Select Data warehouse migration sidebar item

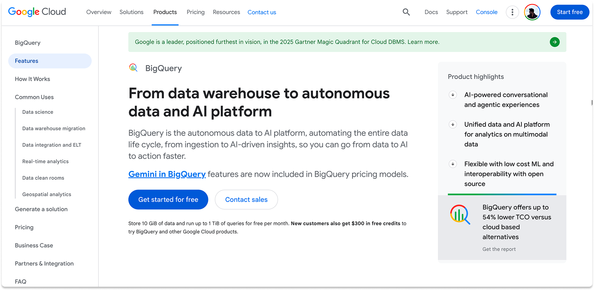point(54,129)
